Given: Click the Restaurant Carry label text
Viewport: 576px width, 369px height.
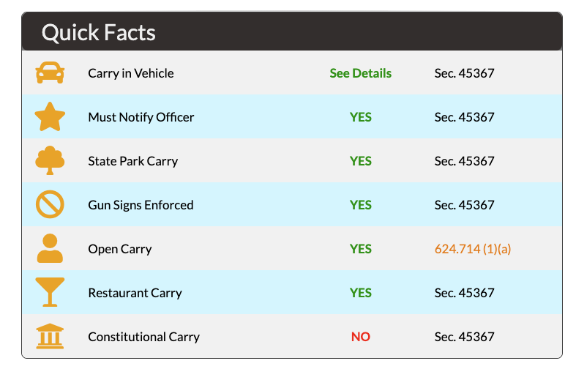Looking at the screenshot, I should click(x=135, y=293).
